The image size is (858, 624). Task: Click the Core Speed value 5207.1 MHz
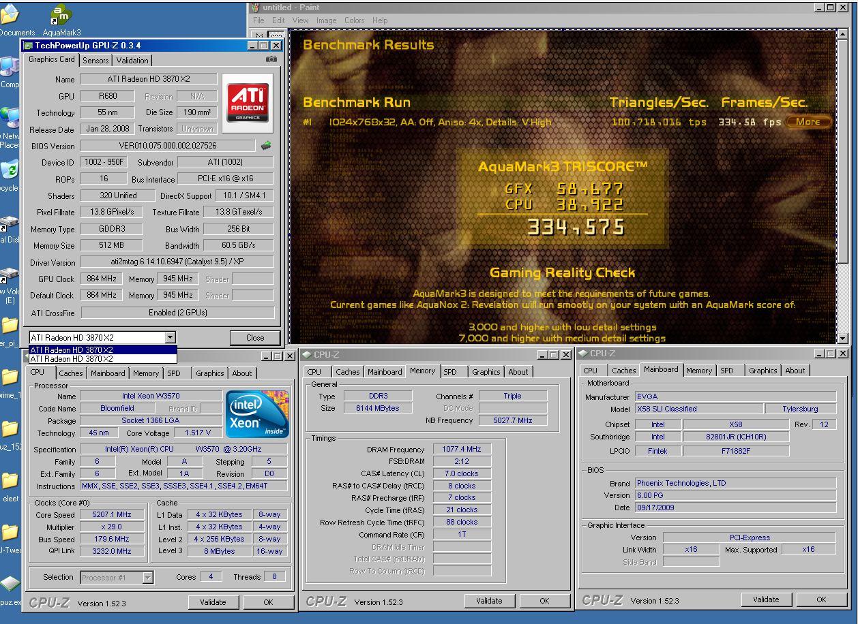112,515
